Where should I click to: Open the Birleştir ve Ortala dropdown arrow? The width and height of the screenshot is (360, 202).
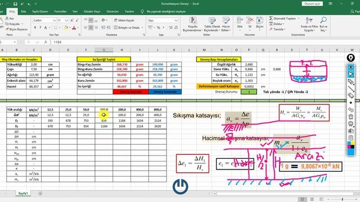142,27
